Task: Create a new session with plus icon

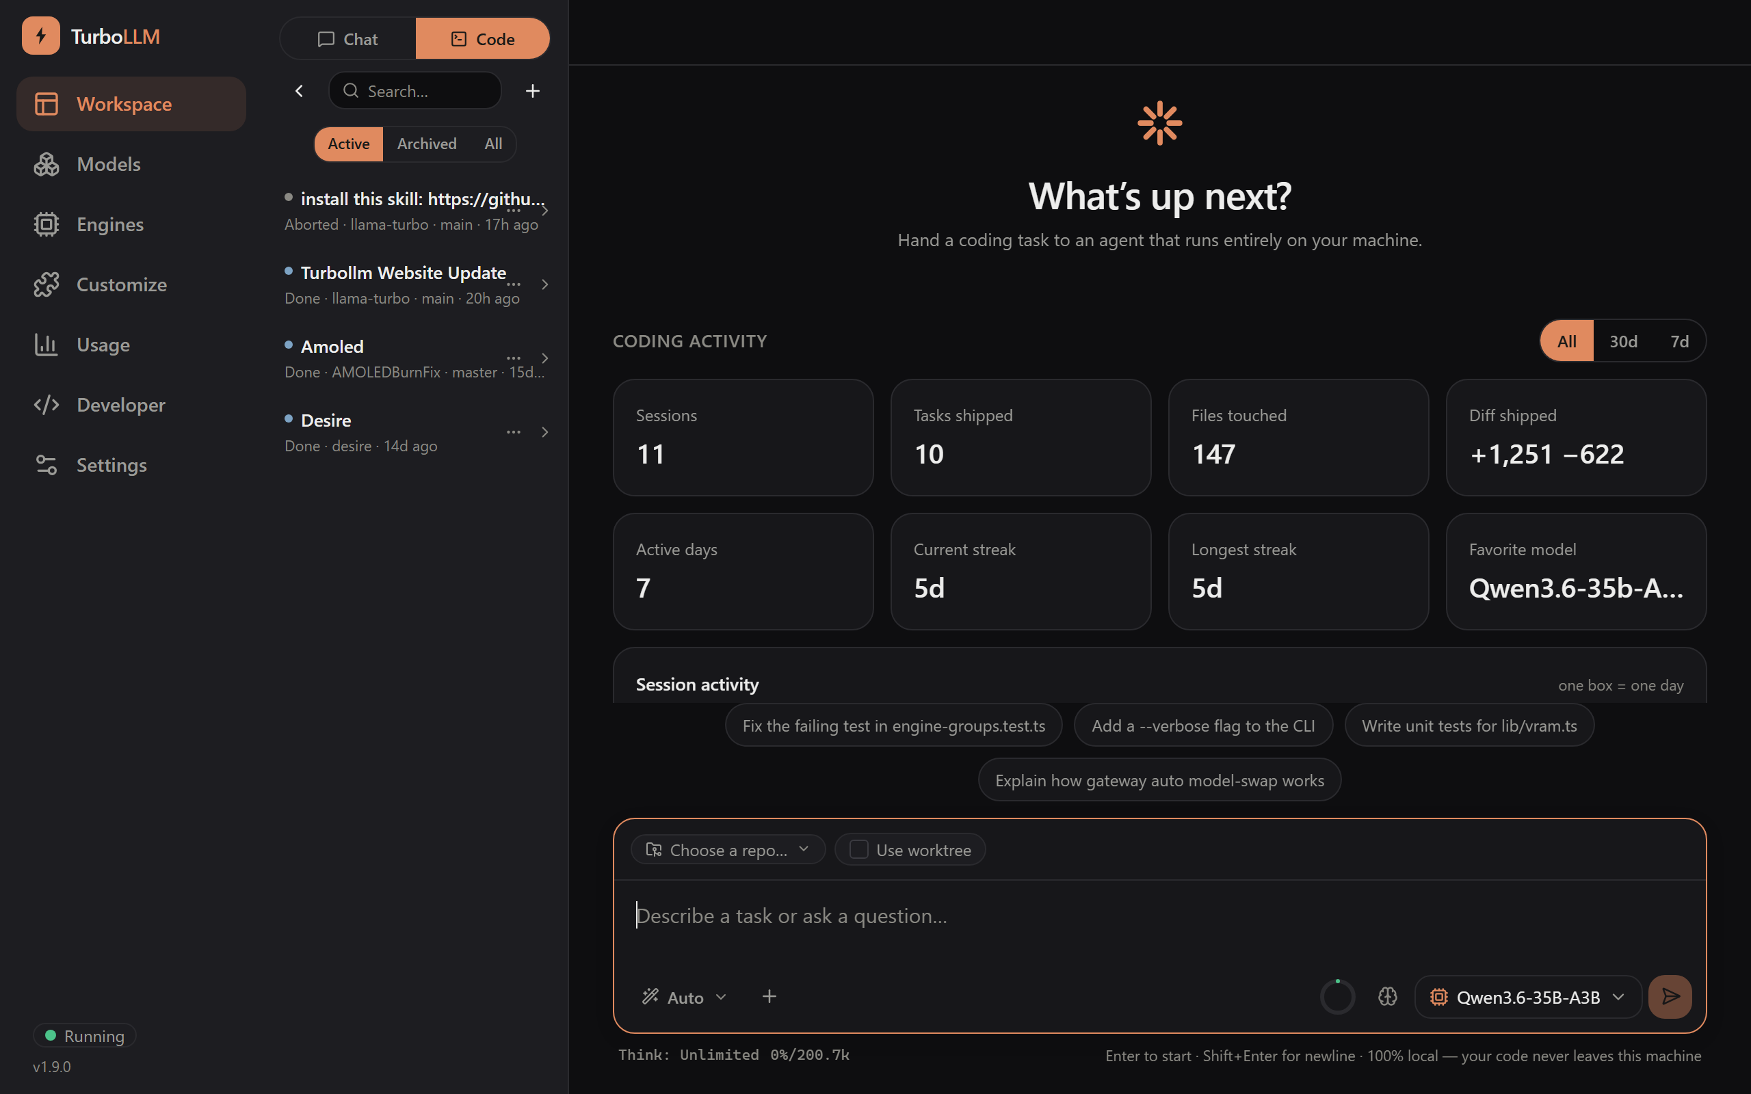Action: pos(533,91)
